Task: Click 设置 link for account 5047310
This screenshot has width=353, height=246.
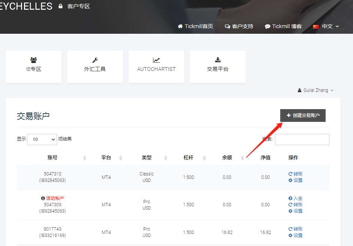Action: (298, 180)
